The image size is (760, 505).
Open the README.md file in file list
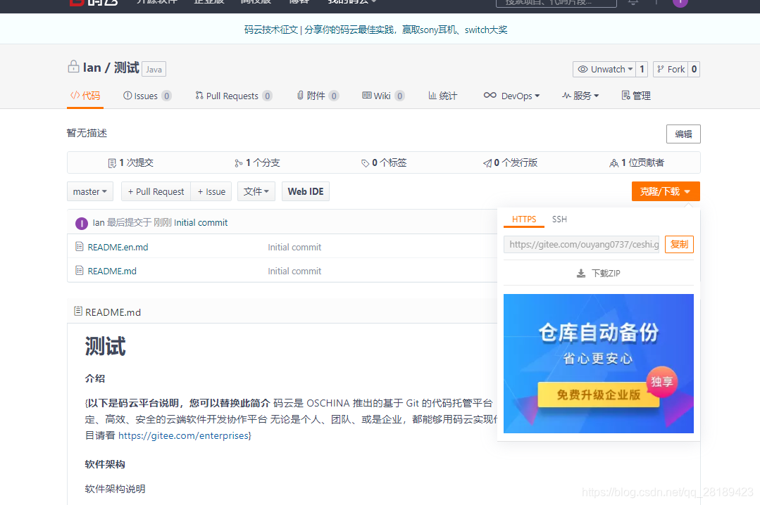[x=112, y=271]
